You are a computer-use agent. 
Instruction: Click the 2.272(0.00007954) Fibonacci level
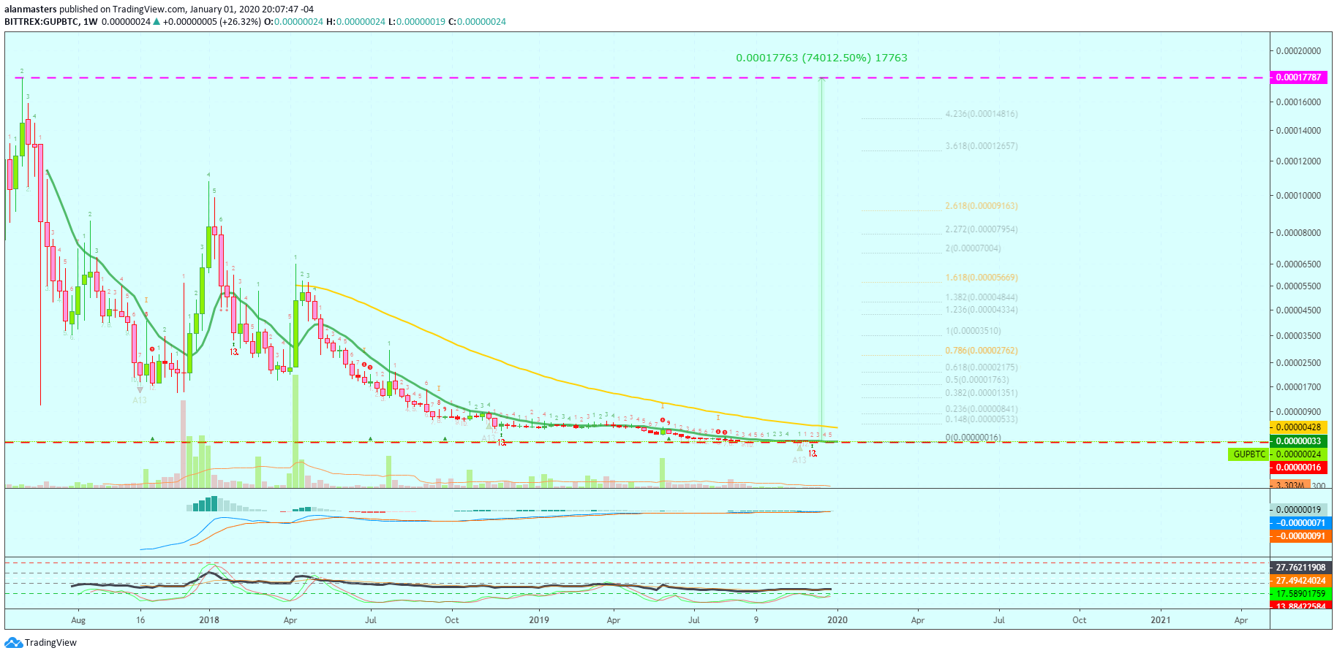(981, 229)
